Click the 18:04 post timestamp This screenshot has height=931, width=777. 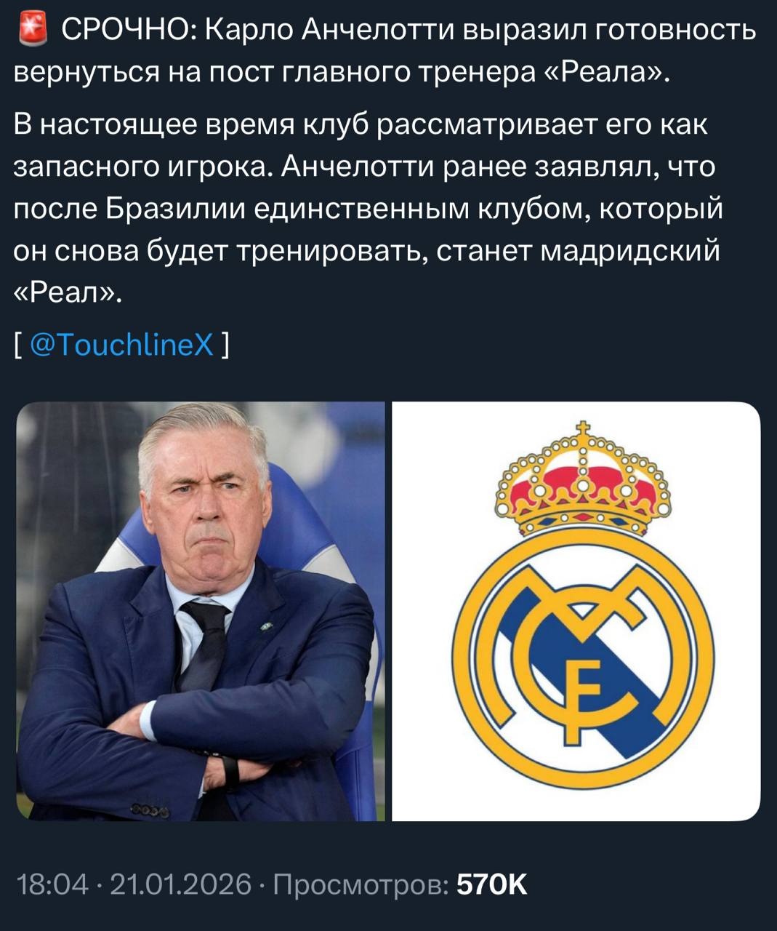pyautogui.click(x=52, y=884)
